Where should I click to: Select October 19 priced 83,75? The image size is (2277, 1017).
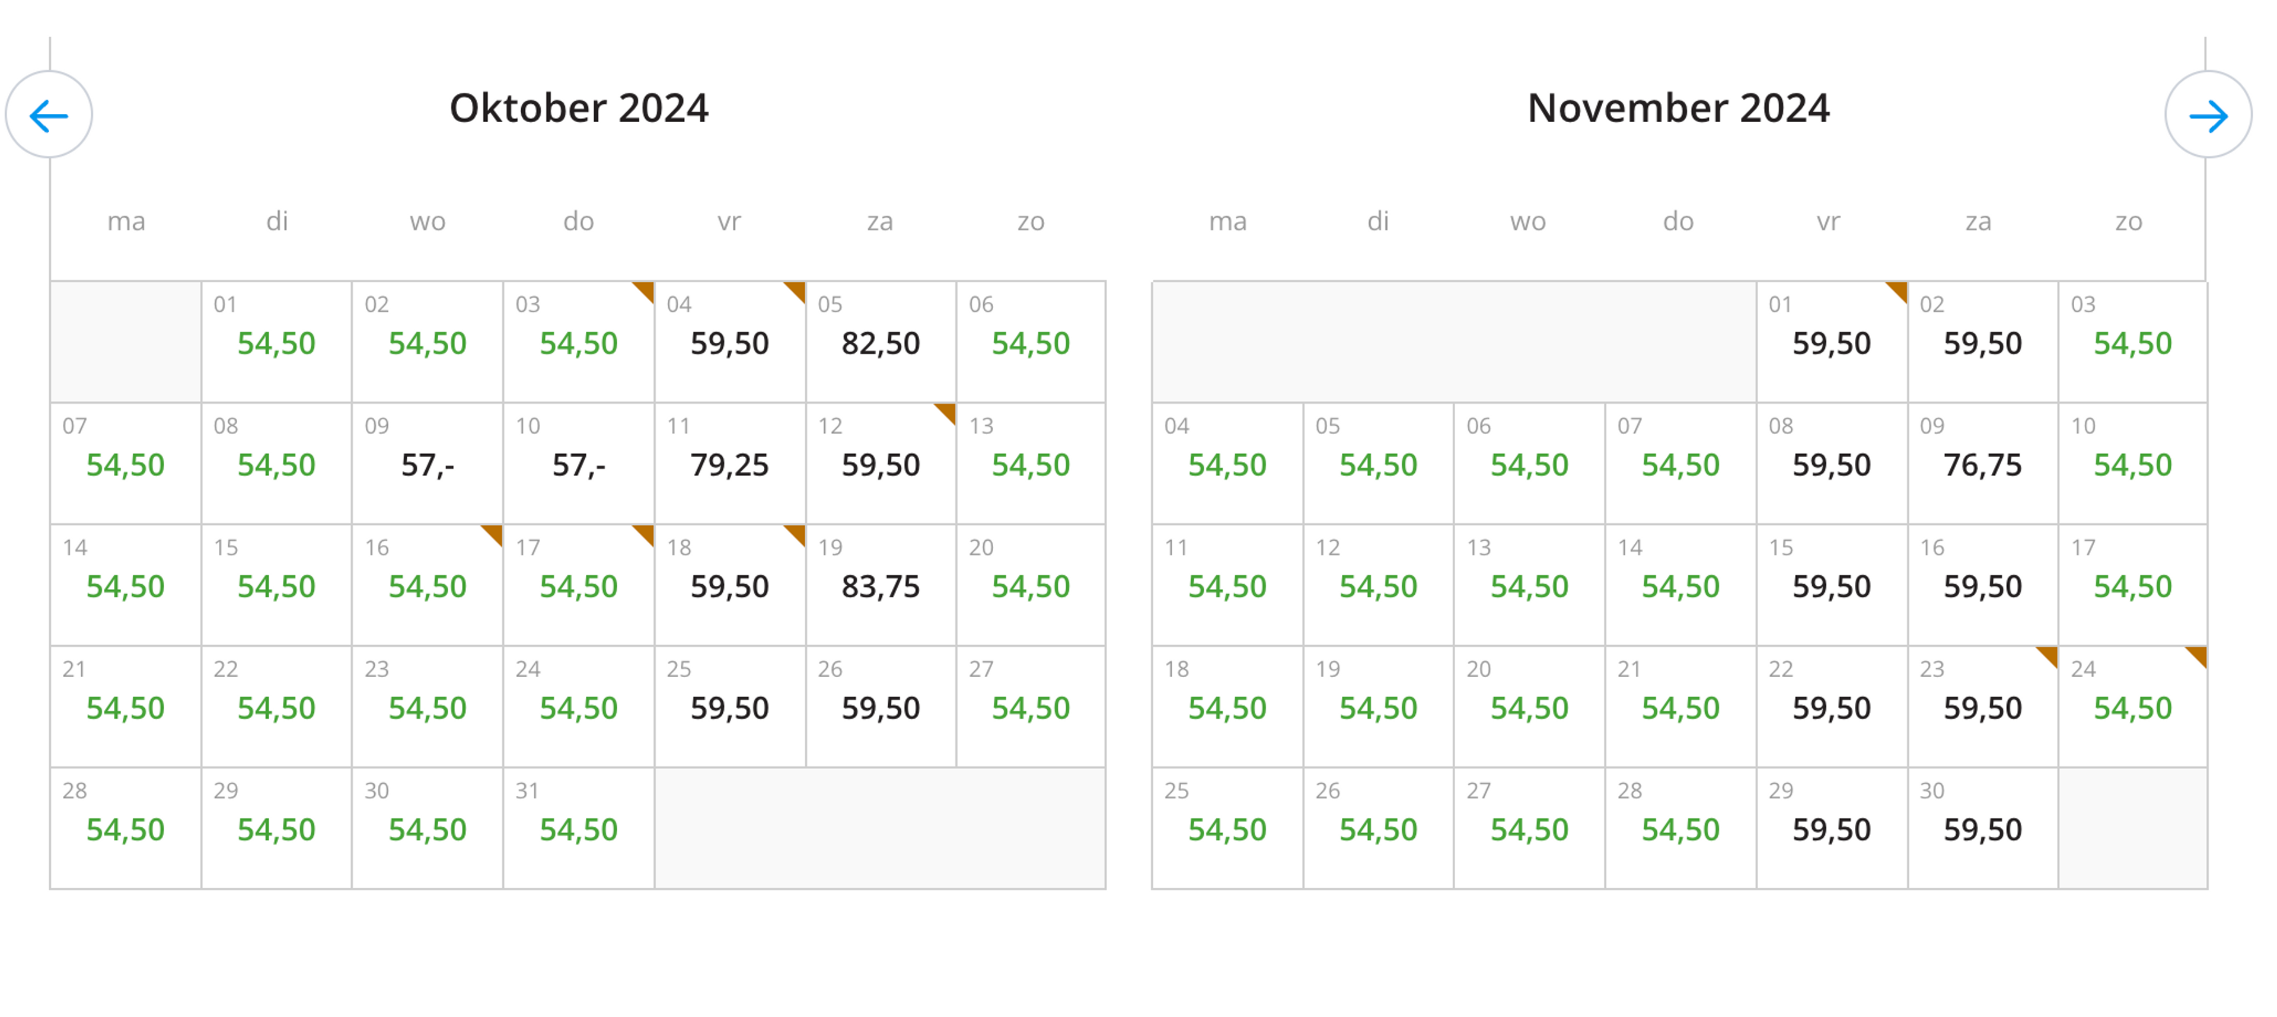tap(881, 585)
